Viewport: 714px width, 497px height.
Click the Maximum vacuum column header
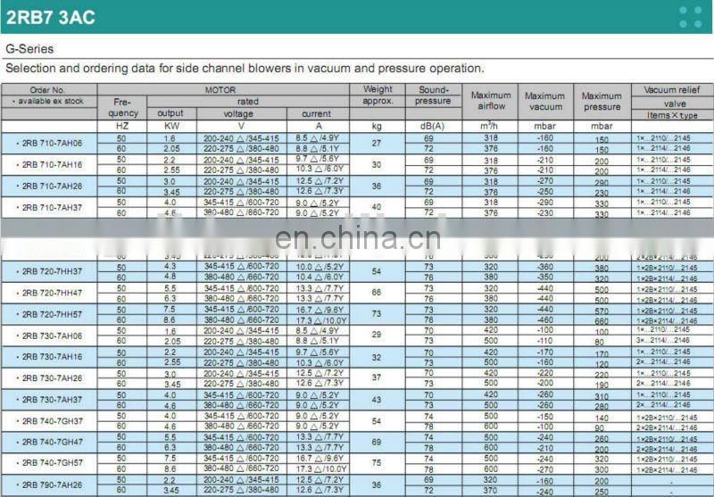tap(544, 101)
